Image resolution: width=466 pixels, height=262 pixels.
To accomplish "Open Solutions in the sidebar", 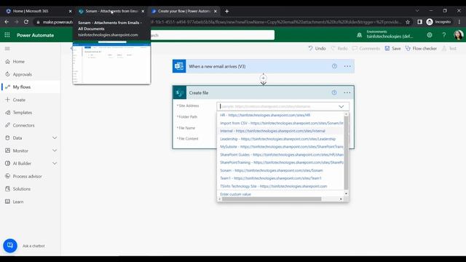I will 21,189.
